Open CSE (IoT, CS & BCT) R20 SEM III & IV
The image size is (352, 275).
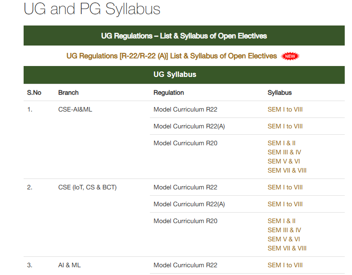[284, 230]
